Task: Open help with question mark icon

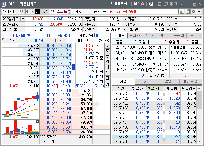Action: (x=181, y=4)
